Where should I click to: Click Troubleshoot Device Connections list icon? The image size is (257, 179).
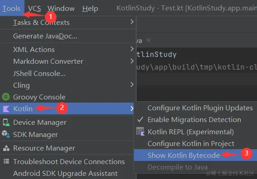pos(6,161)
